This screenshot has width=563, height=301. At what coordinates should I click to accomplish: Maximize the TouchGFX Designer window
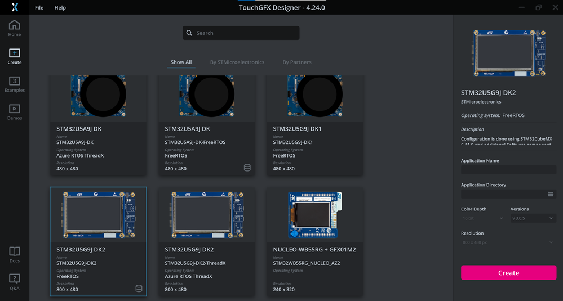pos(539,7)
